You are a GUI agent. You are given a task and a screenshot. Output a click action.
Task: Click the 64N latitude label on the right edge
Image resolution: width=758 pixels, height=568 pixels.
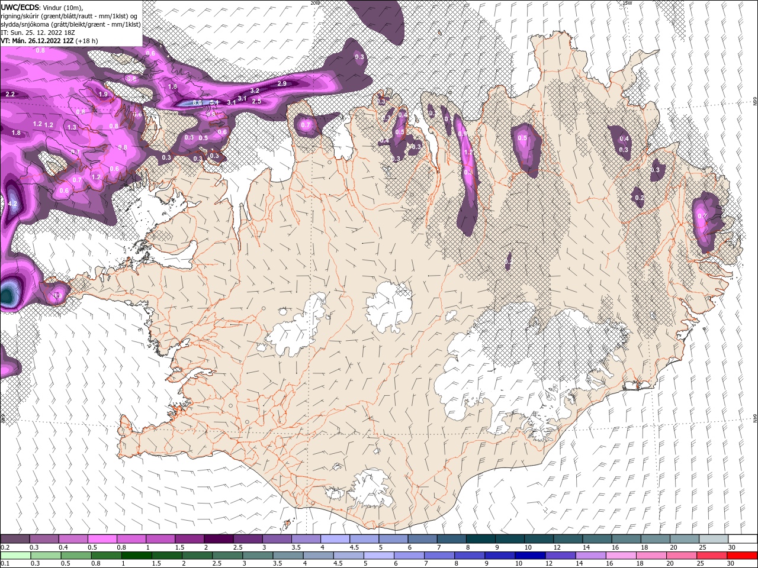755,418
